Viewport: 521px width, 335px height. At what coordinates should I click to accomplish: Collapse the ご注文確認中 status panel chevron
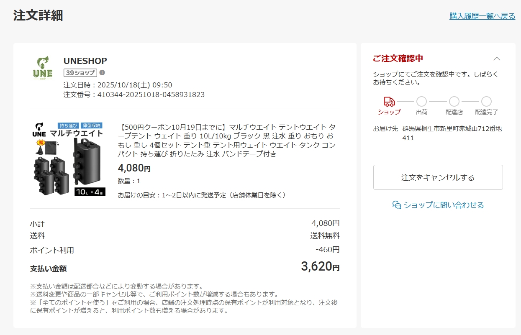pos(497,59)
